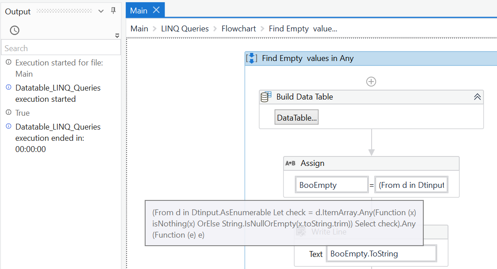
Task: Open the DataTable... editor button
Action: pos(297,117)
